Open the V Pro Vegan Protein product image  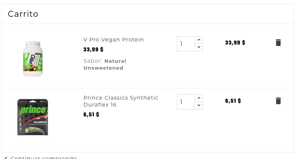(32, 59)
